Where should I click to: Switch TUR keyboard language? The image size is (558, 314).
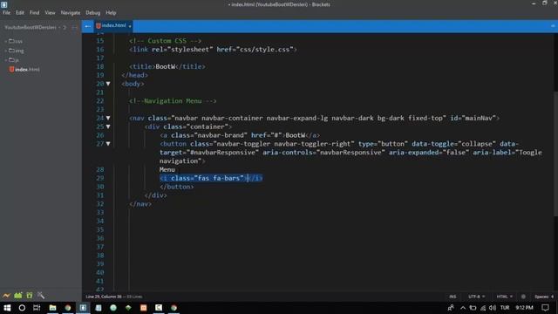(x=505, y=308)
